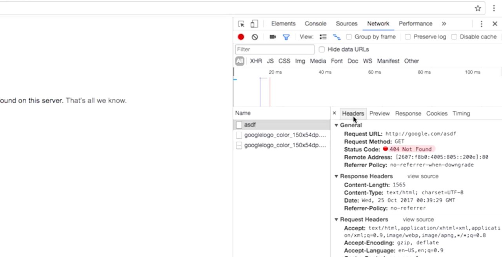Show more DevTools tabs chevron
Screen dimensions: 502x257
pos(444,24)
